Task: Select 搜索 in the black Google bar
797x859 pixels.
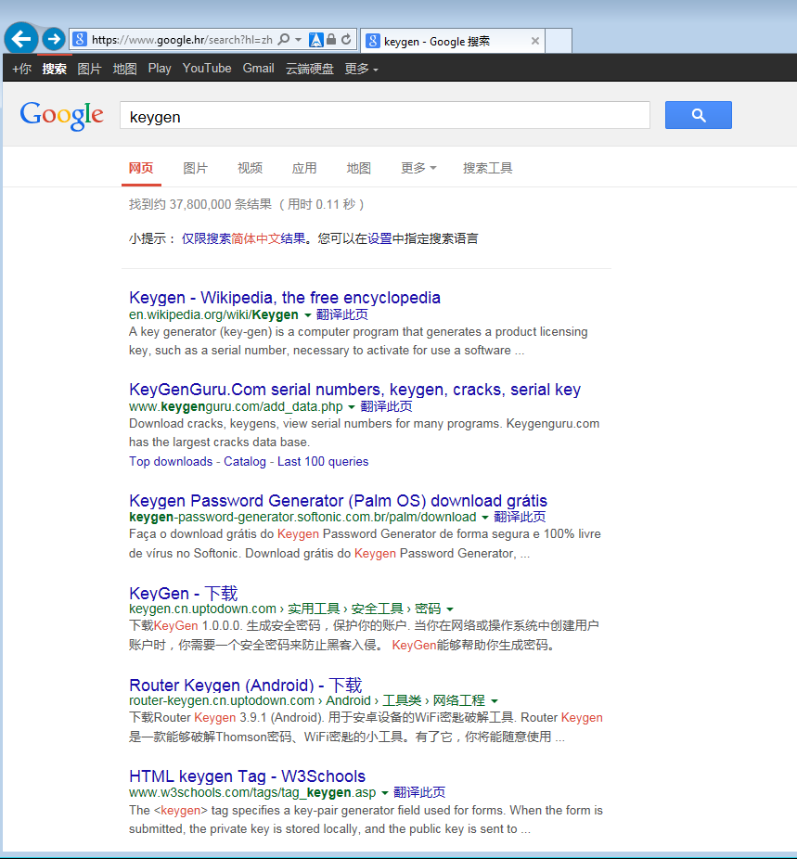Action: coord(54,69)
